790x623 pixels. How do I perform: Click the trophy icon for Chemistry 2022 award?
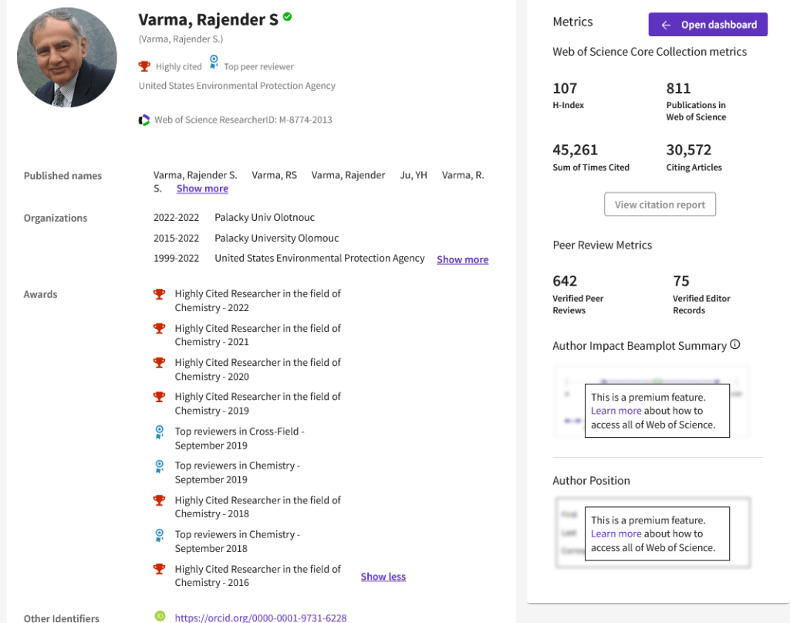coord(160,294)
